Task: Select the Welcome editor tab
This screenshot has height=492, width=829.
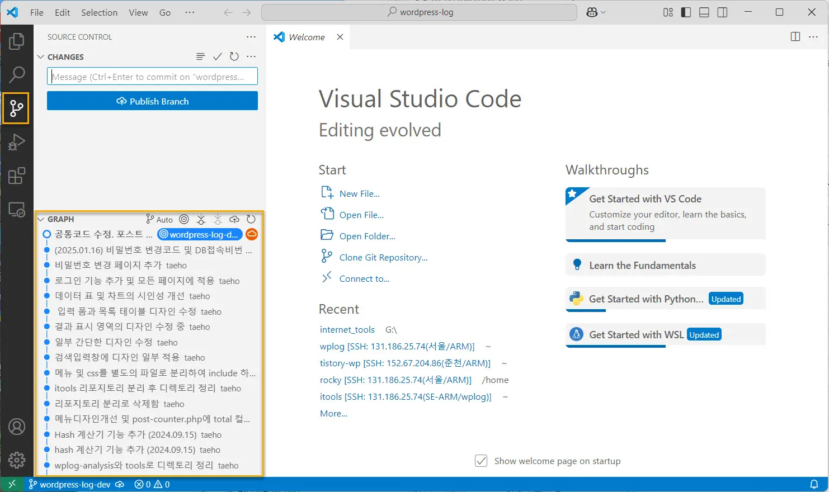Action: click(306, 37)
